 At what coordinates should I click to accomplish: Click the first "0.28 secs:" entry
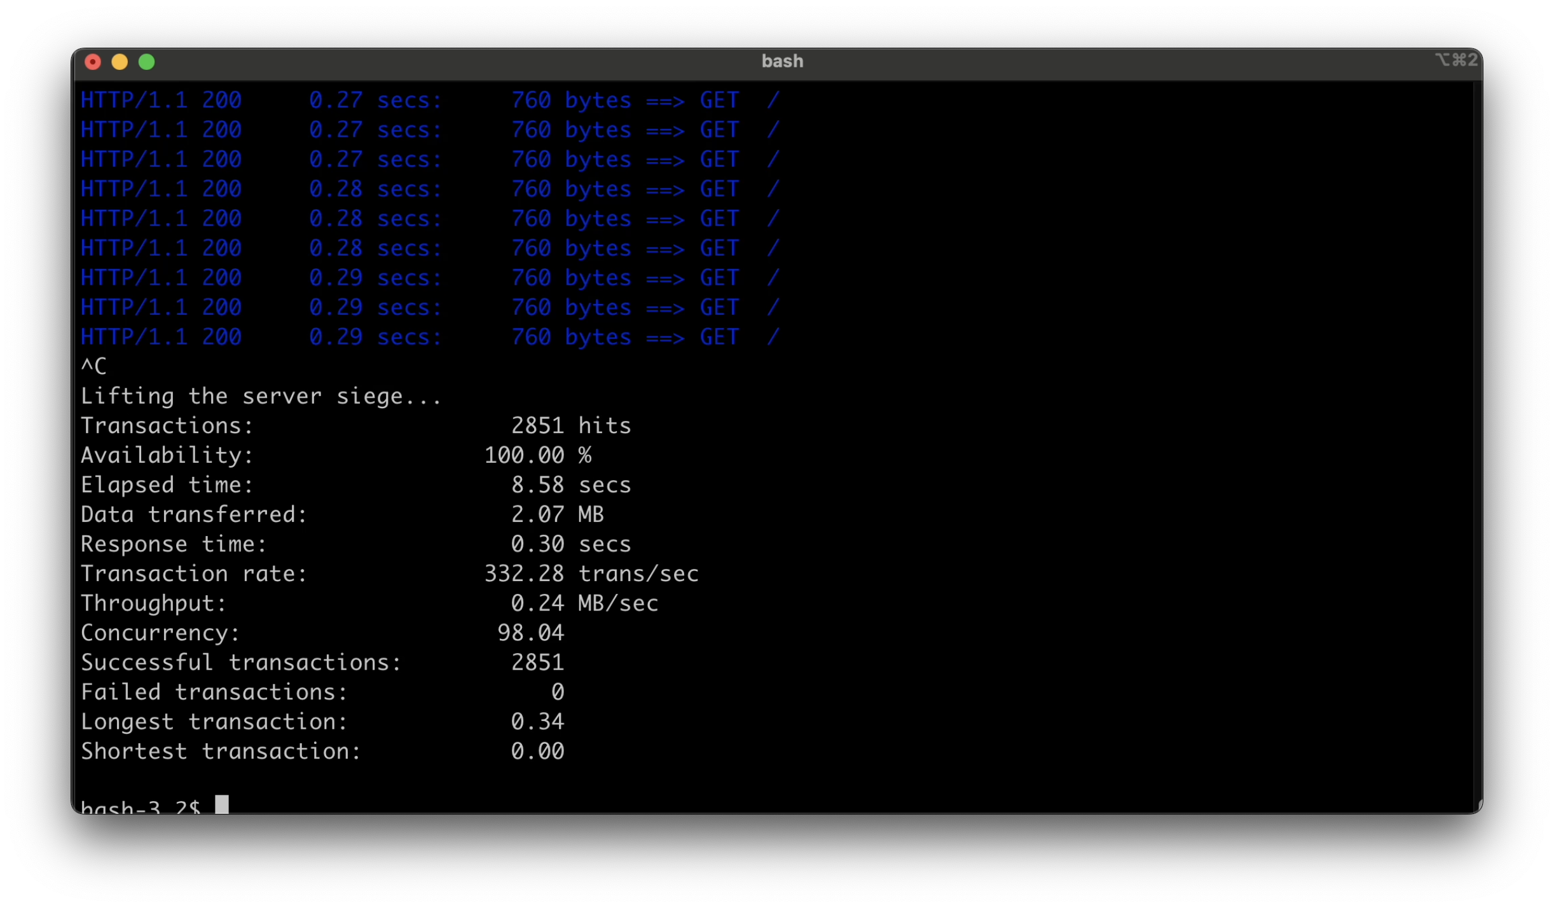click(375, 189)
